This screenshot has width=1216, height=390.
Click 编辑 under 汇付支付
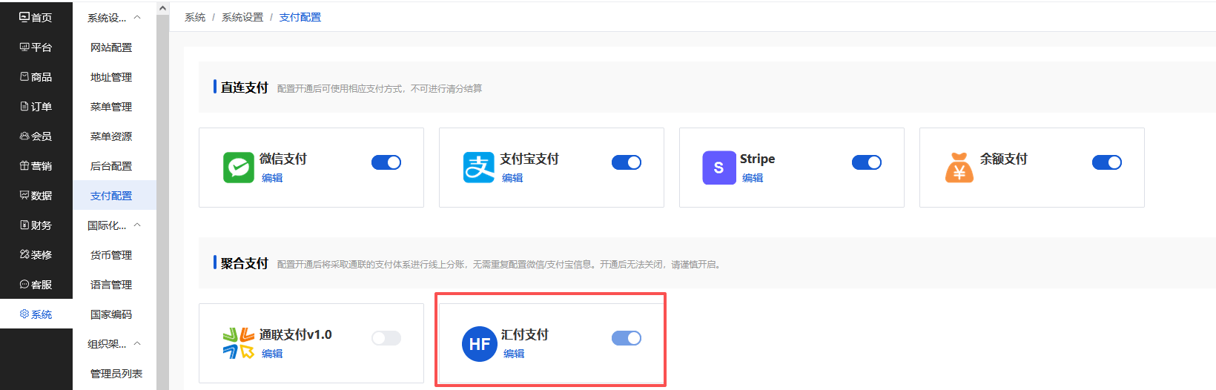(x=514, y=354)
